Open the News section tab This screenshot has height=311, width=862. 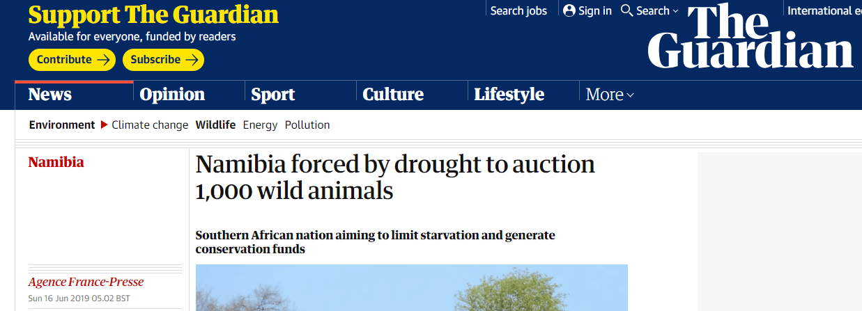(x=50, y=95)
